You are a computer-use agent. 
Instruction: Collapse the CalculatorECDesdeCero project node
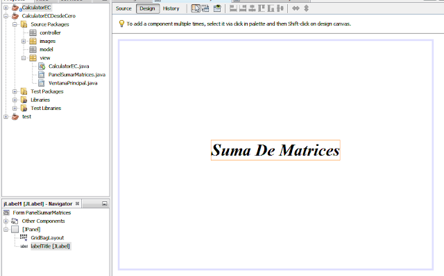[6, 16]
